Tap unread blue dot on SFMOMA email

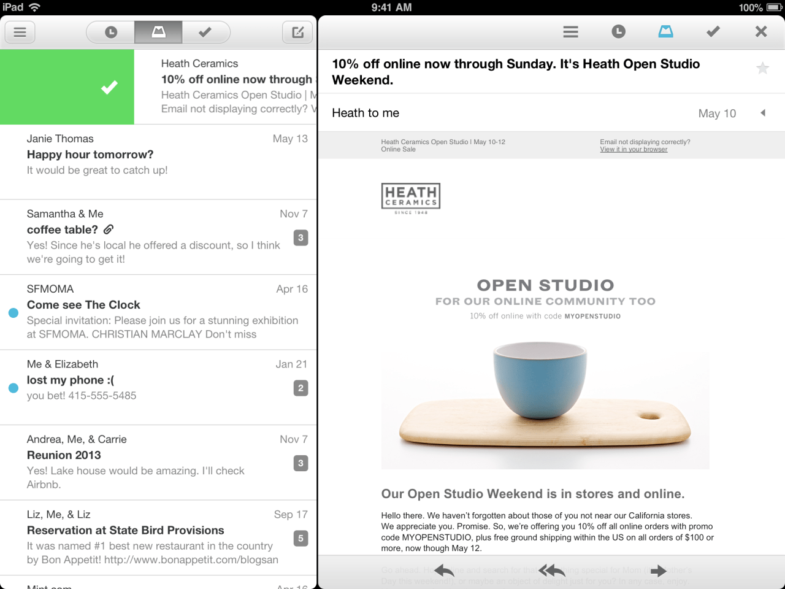13,313
